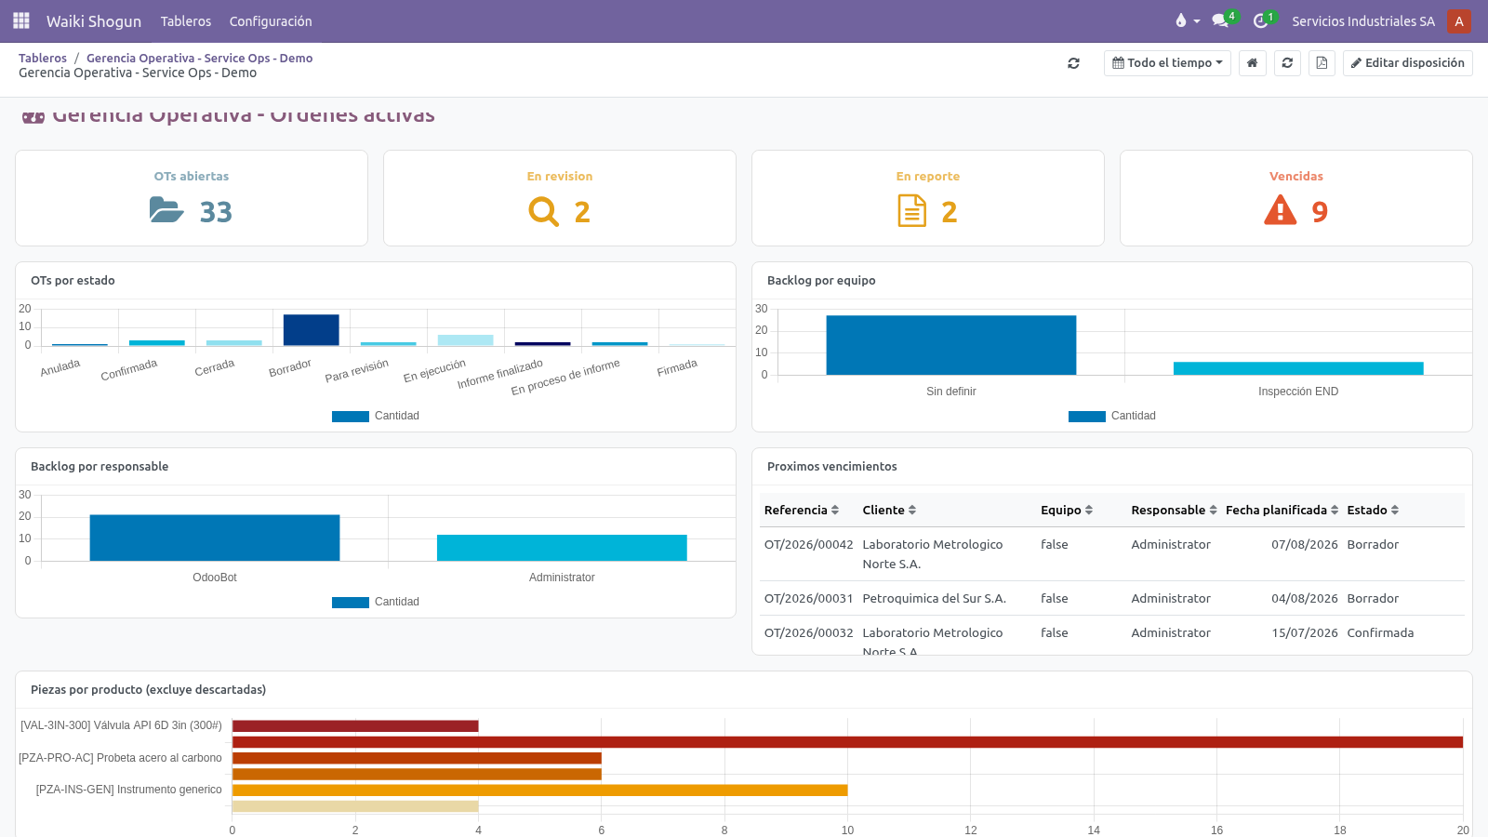The width and height of the screenshot is (1488, 837).
Task: Click the document icon in En reporte
Action: coord(911,211)
